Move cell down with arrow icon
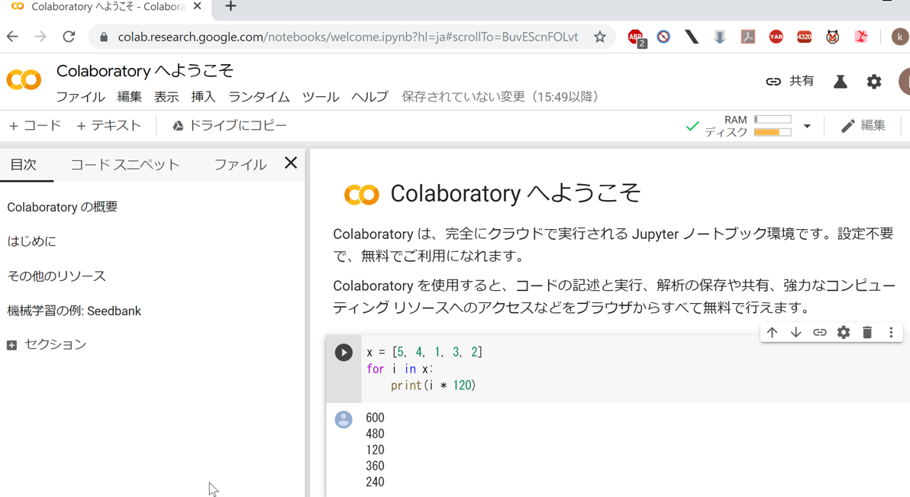Viewport: 910px width, 497px height. point(795,333)
